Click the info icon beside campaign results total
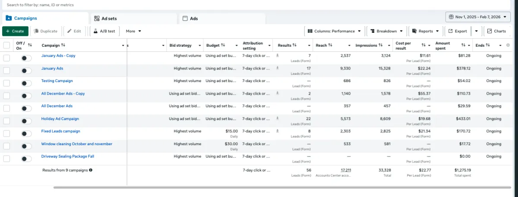Image resolution: width=518 pixels, height=197 pixels. click(x=91, y=170)
